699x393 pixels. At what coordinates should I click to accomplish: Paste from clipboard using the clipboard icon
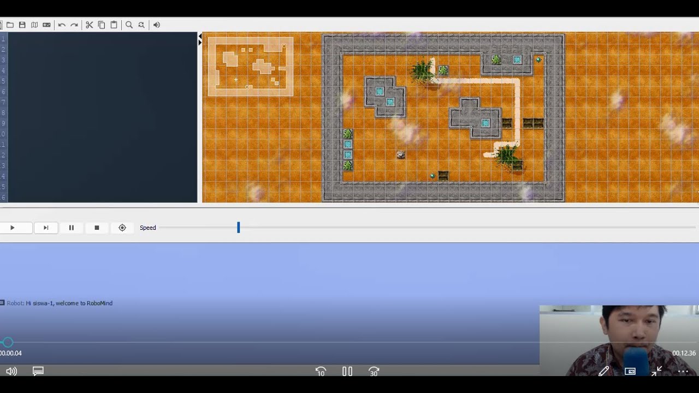tap(114, 25)
